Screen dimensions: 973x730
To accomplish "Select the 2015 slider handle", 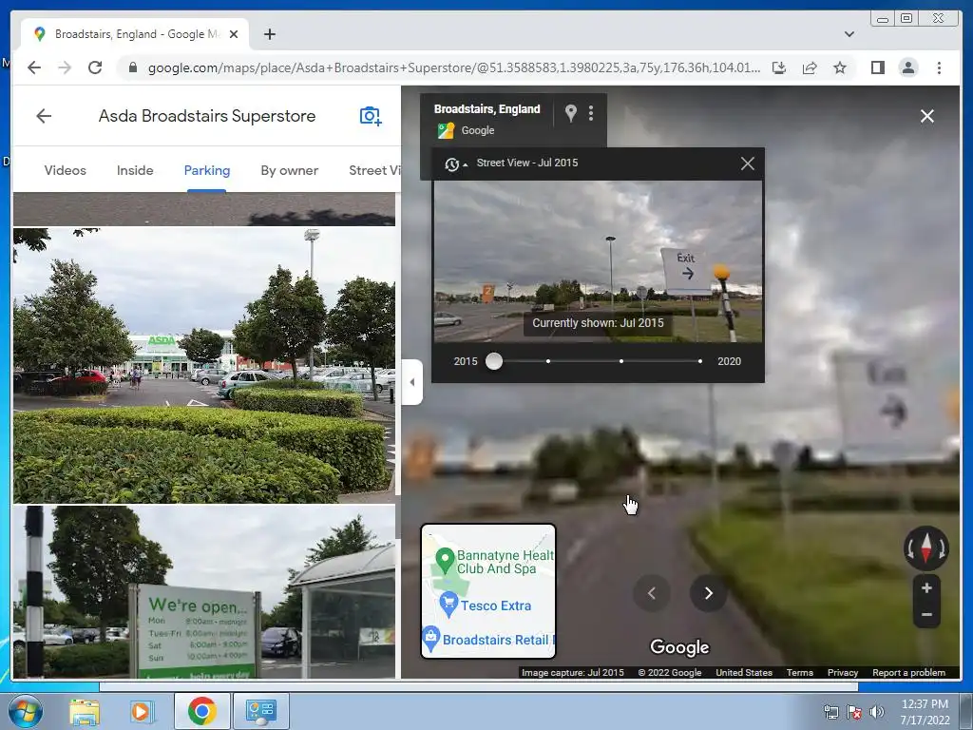I will click(x=494, y=361).
